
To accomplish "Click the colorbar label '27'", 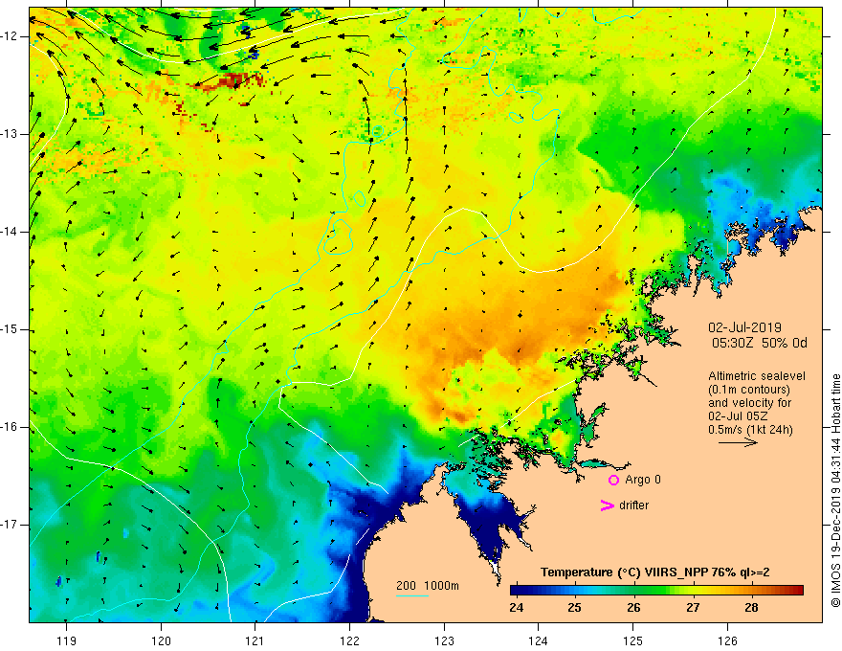I will (693, 608).
